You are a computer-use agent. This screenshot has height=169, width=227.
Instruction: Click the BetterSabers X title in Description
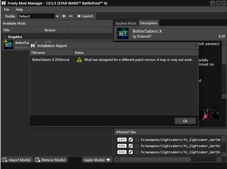click(x=147, y=31)
